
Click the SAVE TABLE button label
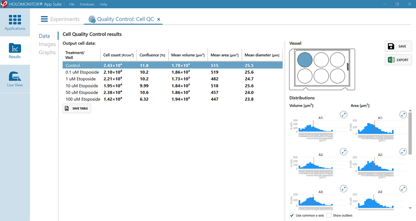[x=80, y=108]
